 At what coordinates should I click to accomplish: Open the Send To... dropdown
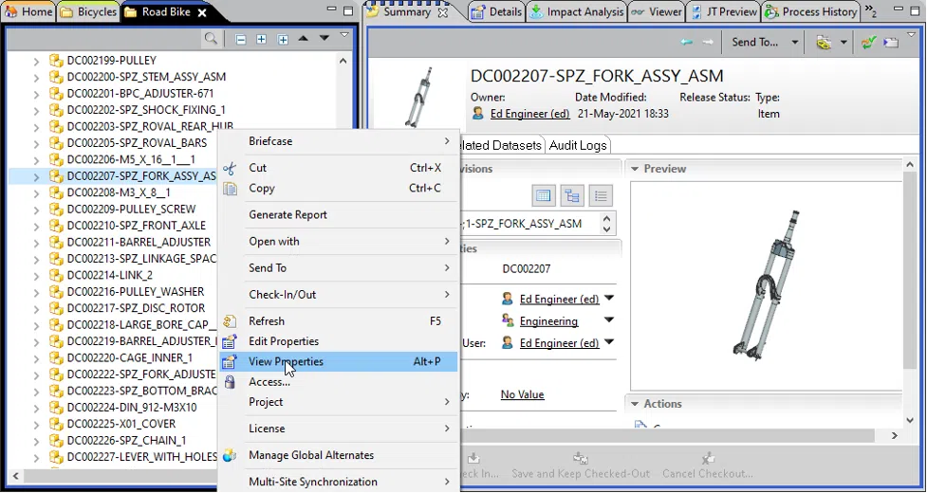[794, 43]
